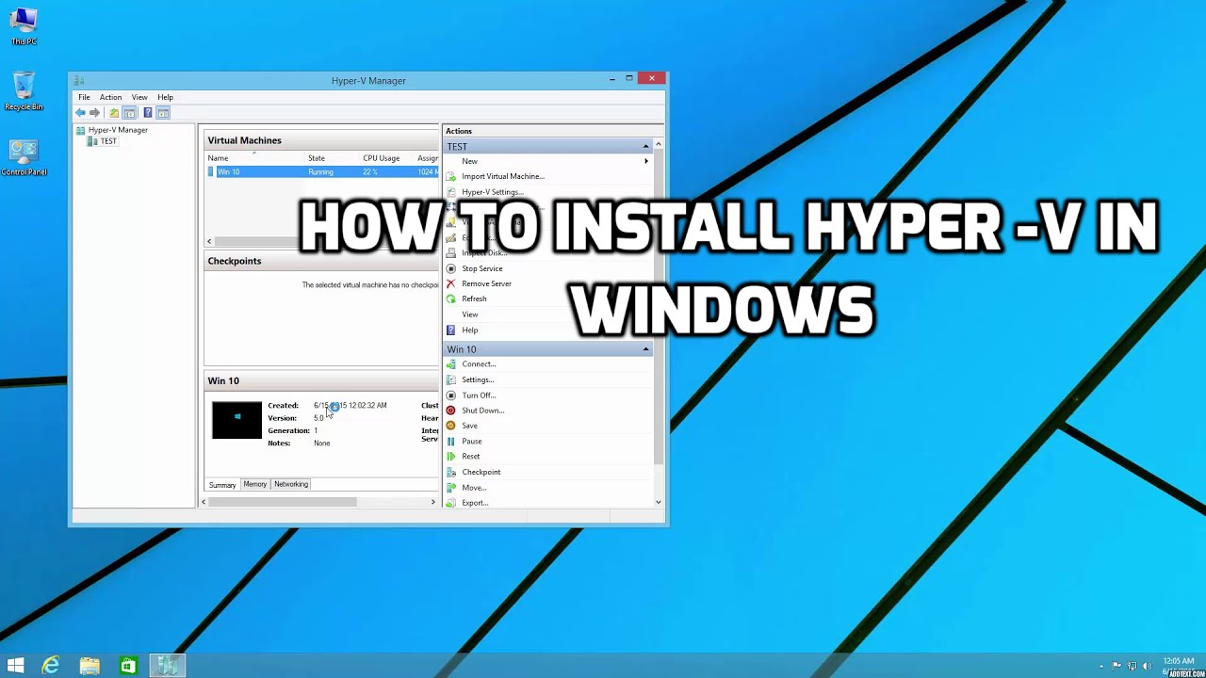1206x678 pixels.
Task: Expand the New submenu arrow
Action: click(646, 161)
